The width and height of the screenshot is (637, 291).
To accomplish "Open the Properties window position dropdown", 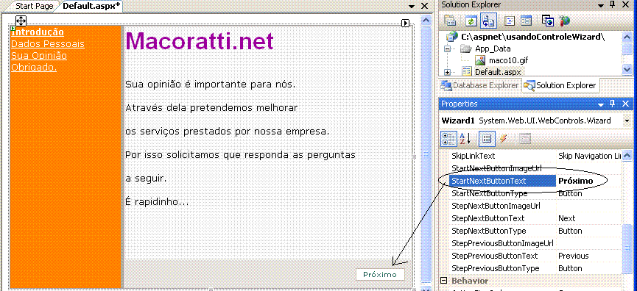I will pyautogui.click(x=601, y=104).
